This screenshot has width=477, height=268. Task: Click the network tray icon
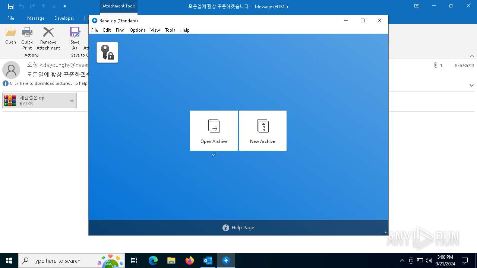[x=420, y=261]
